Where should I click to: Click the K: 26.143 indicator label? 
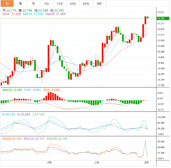[9, 114]
